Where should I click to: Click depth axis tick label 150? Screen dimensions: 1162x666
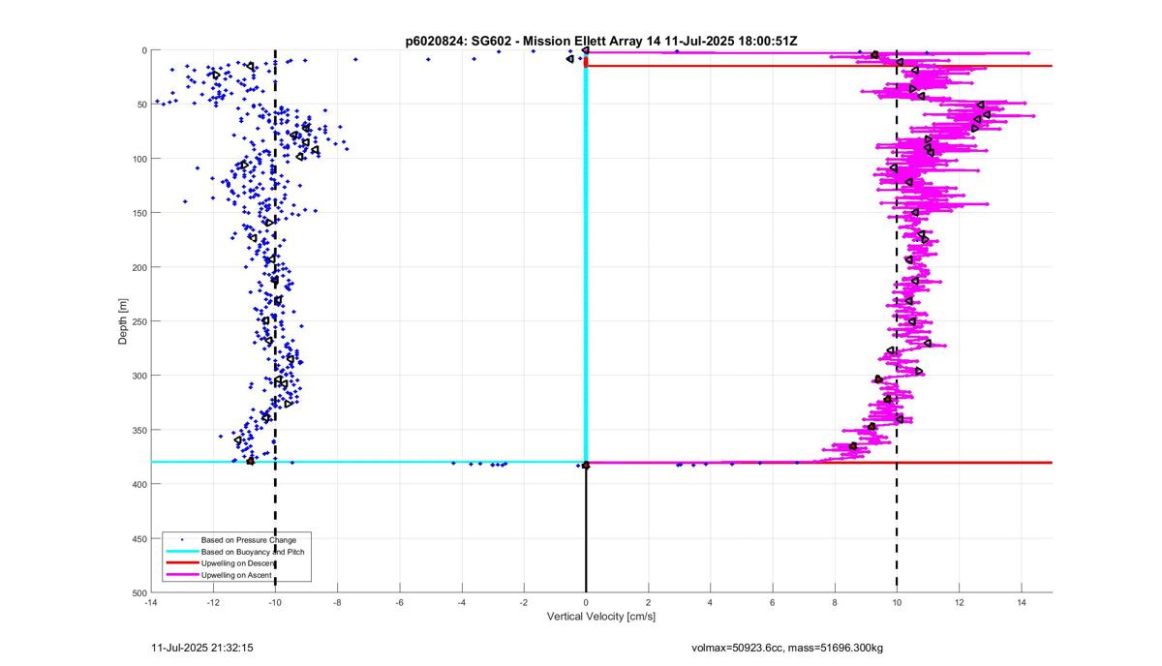point(138,213)
